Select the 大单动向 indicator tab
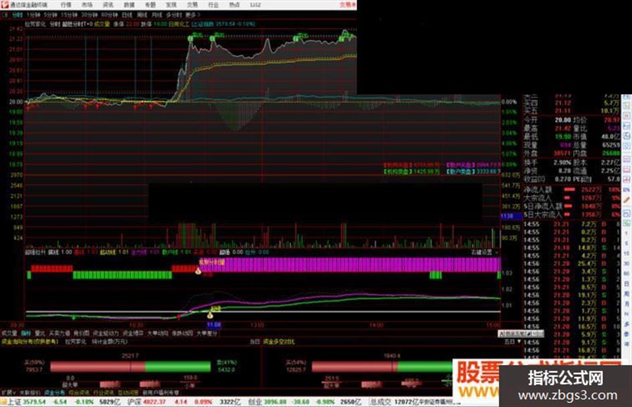 point(158,333)
